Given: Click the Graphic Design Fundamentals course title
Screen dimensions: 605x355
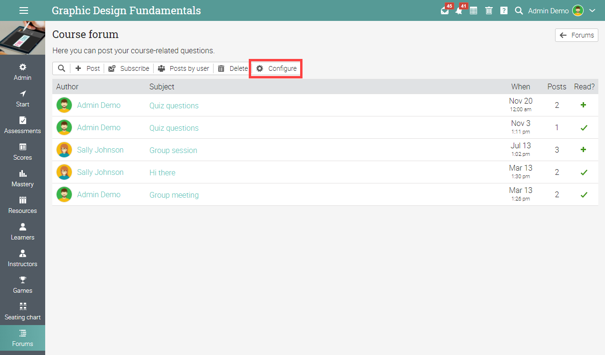Looking at the screenshot, I should [126, 10].
